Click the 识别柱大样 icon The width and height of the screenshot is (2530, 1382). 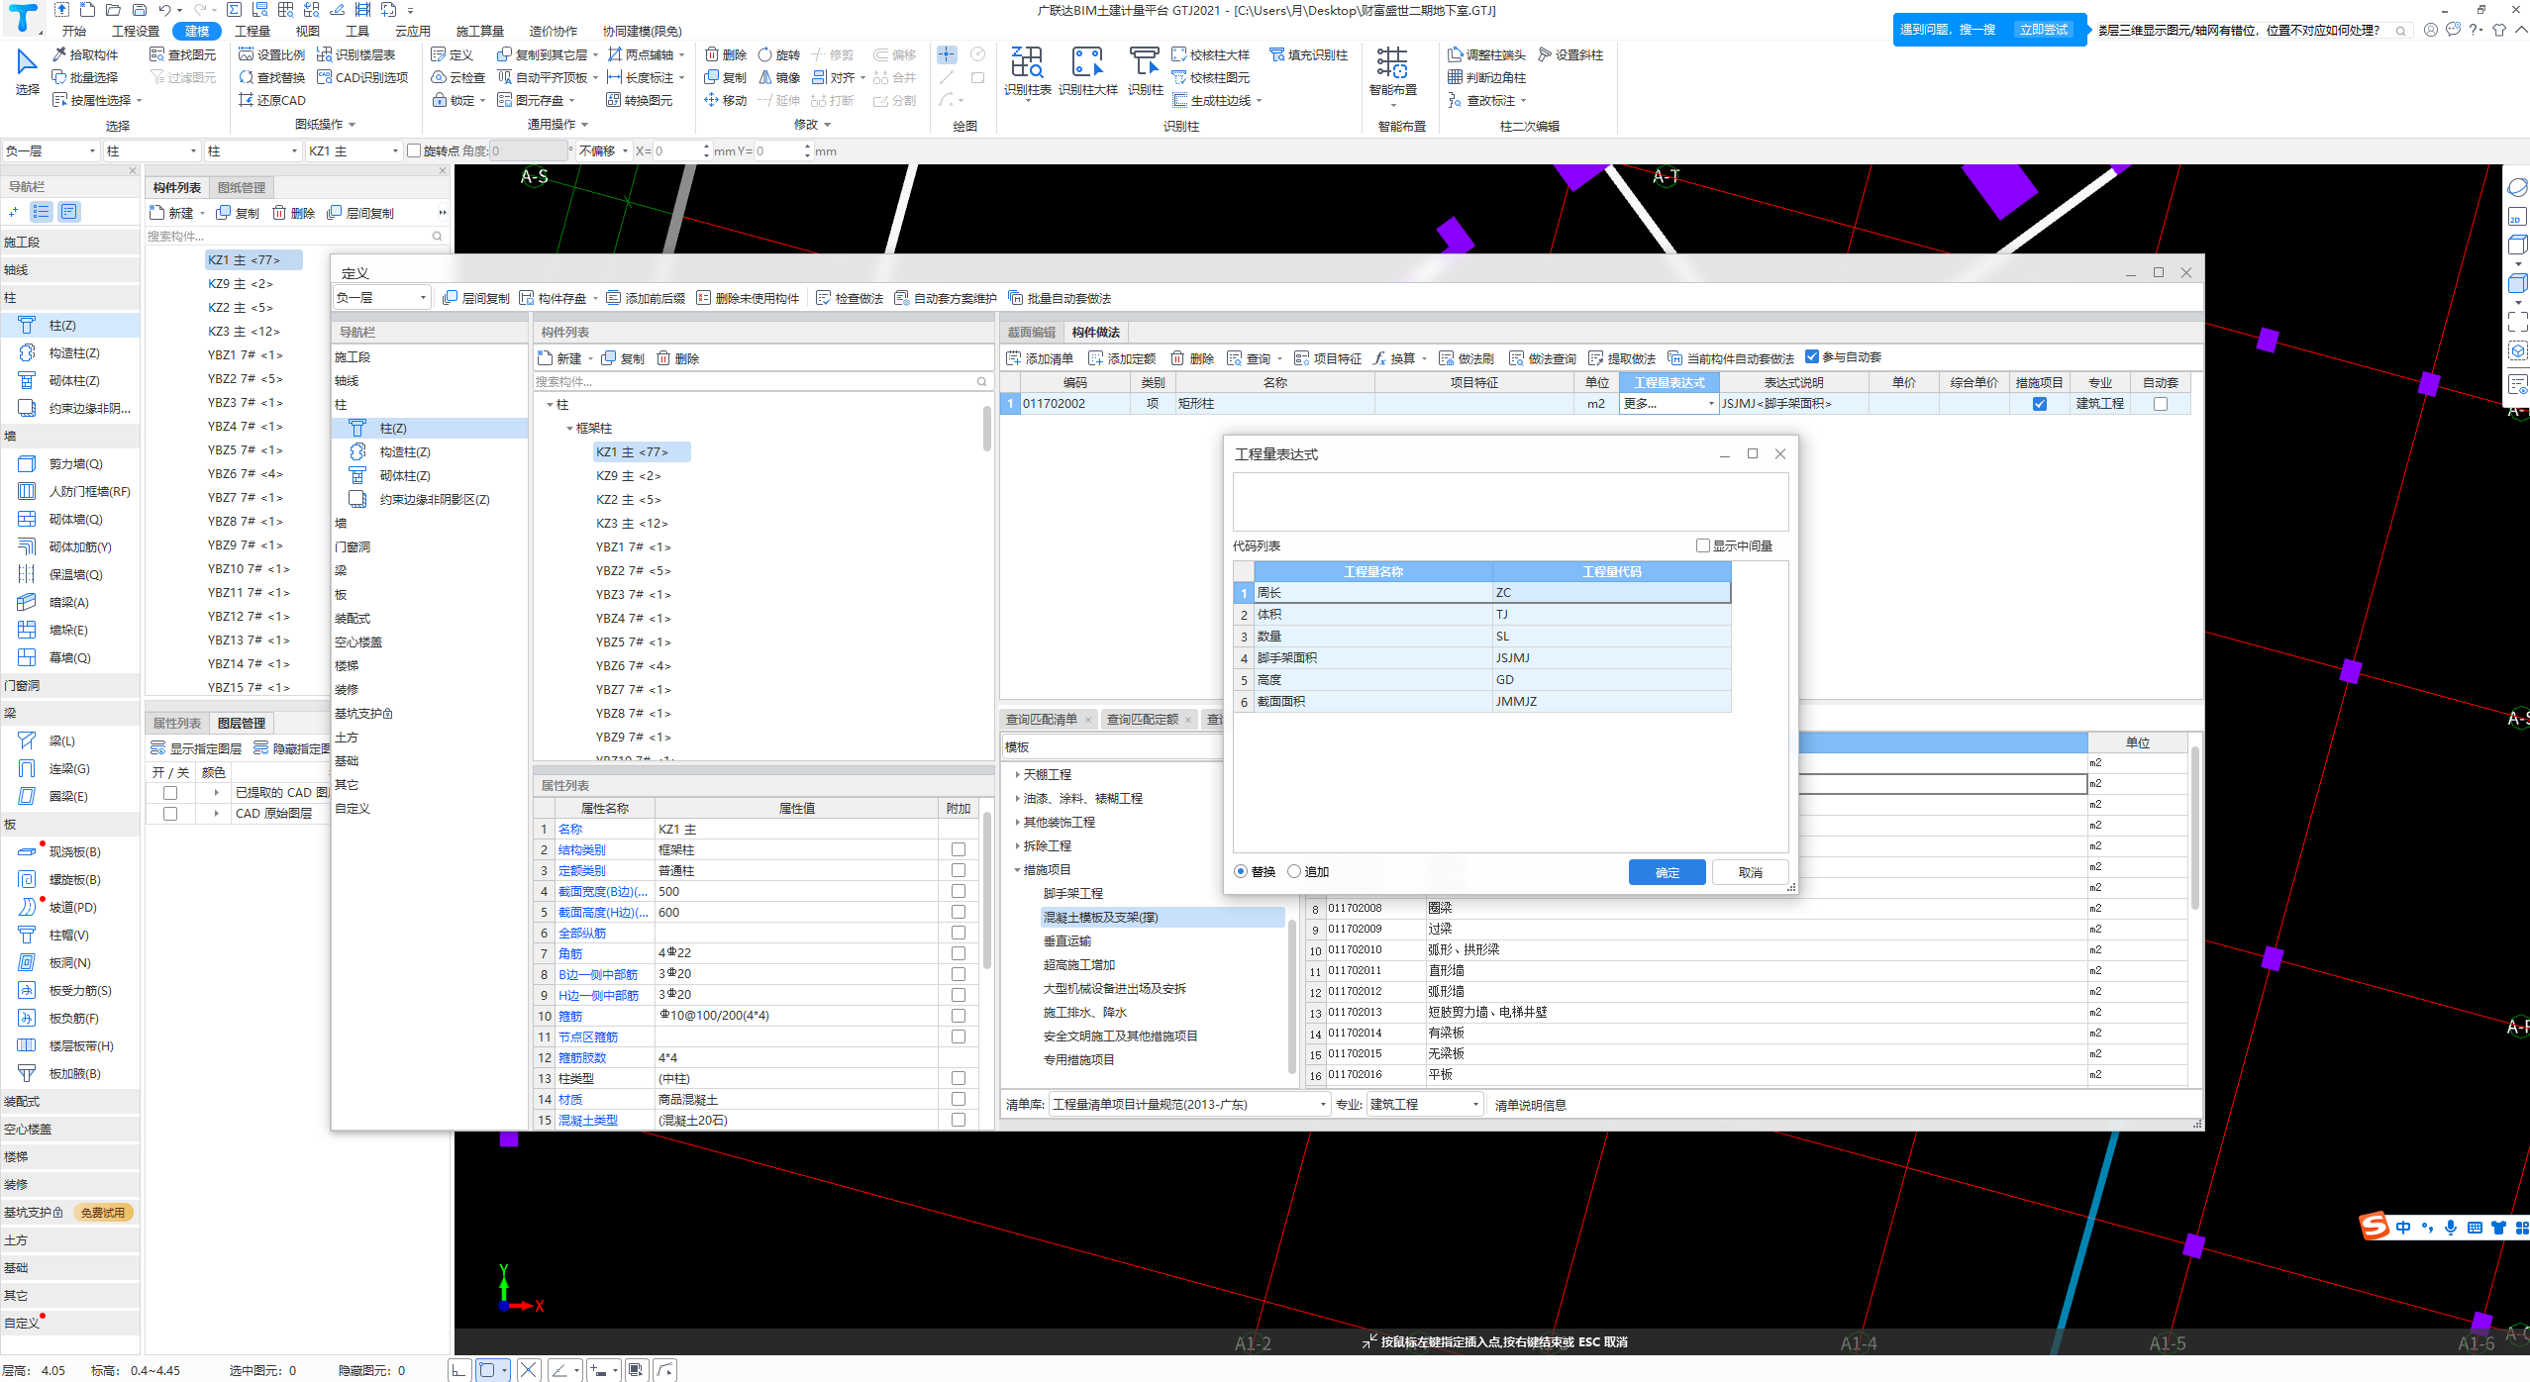1087,70
